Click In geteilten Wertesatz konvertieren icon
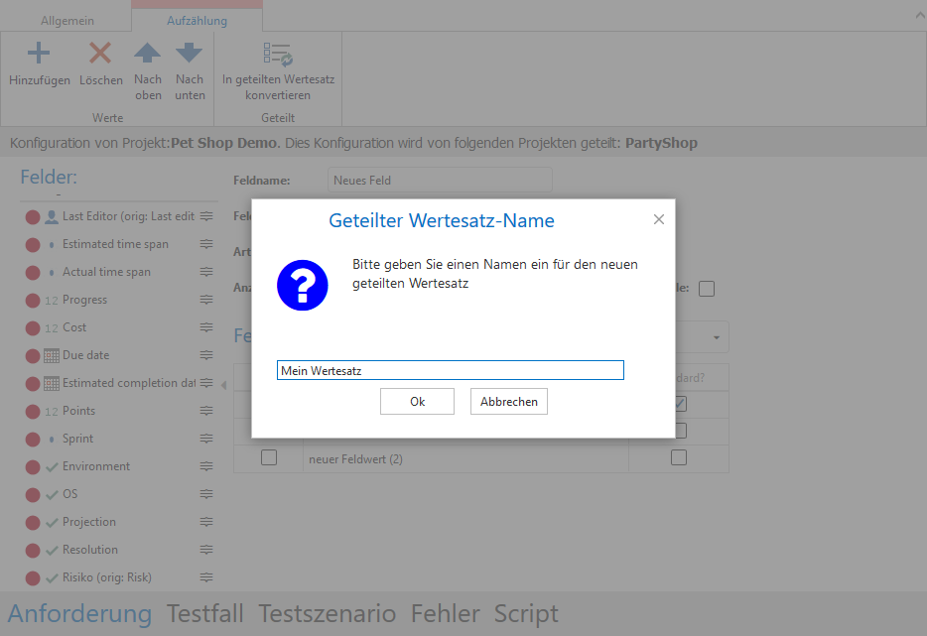The width and height of the screenshot is (927, 636). (x=278, y=54)
